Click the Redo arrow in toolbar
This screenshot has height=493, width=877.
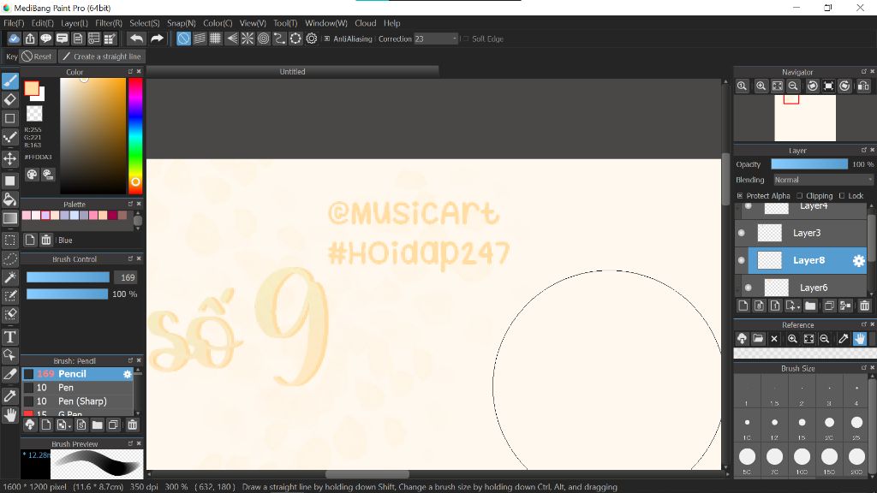(x=158, y=39)
